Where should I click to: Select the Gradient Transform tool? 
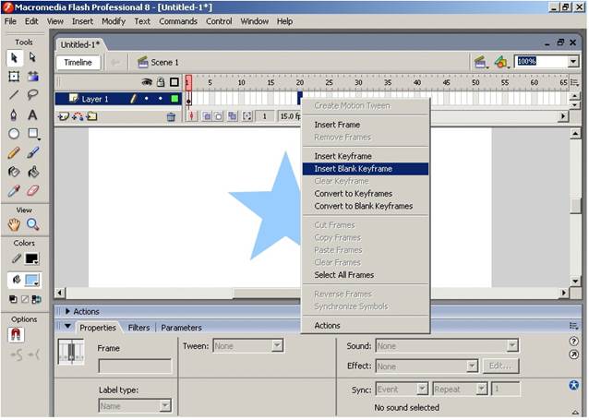click(x=32, y=77)
